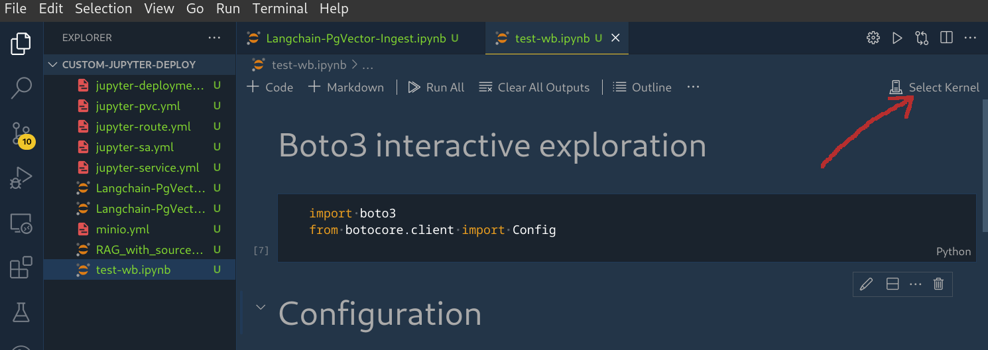Click the run triangle in editor title bar
Image resolution: width=988 pixels, height=350 pixels.
tap(897, 38)
